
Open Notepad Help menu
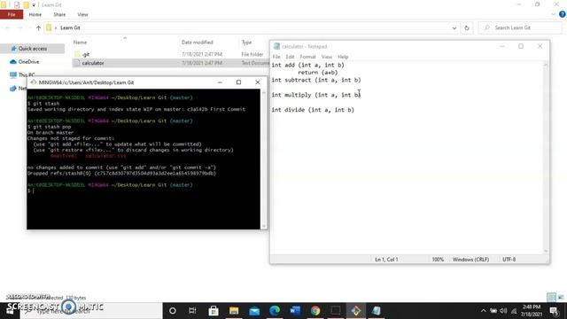[343, 57]
